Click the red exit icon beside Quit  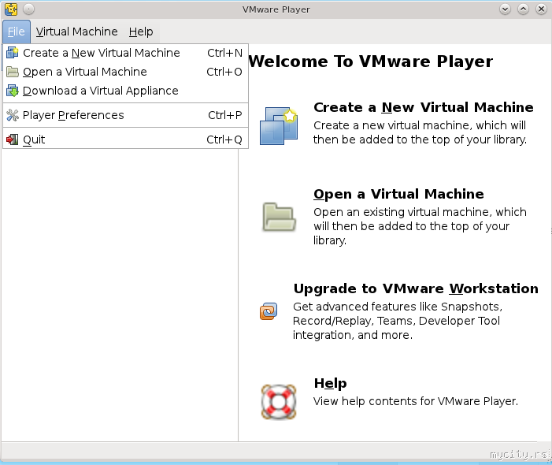click(13, 139)
